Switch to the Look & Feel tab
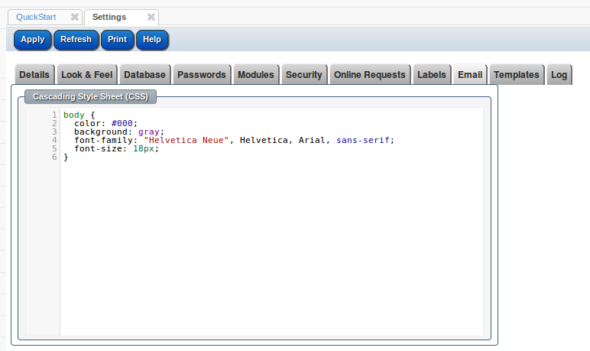Viewport: 590px width, 351px height. pos(86,75)
